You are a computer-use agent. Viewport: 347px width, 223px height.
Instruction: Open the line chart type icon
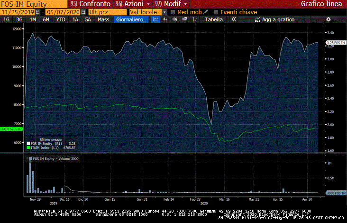point(155,19)
